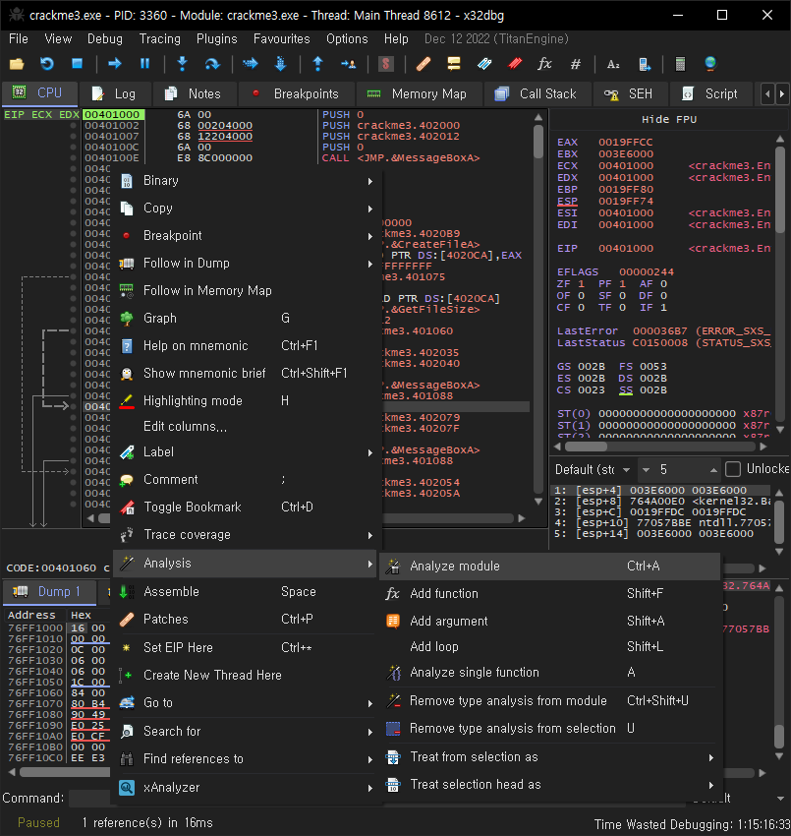The width and height of the screenshot is (791, 836).
Task: Select dump row address 76FF1000
Action: tap(35, 628)
